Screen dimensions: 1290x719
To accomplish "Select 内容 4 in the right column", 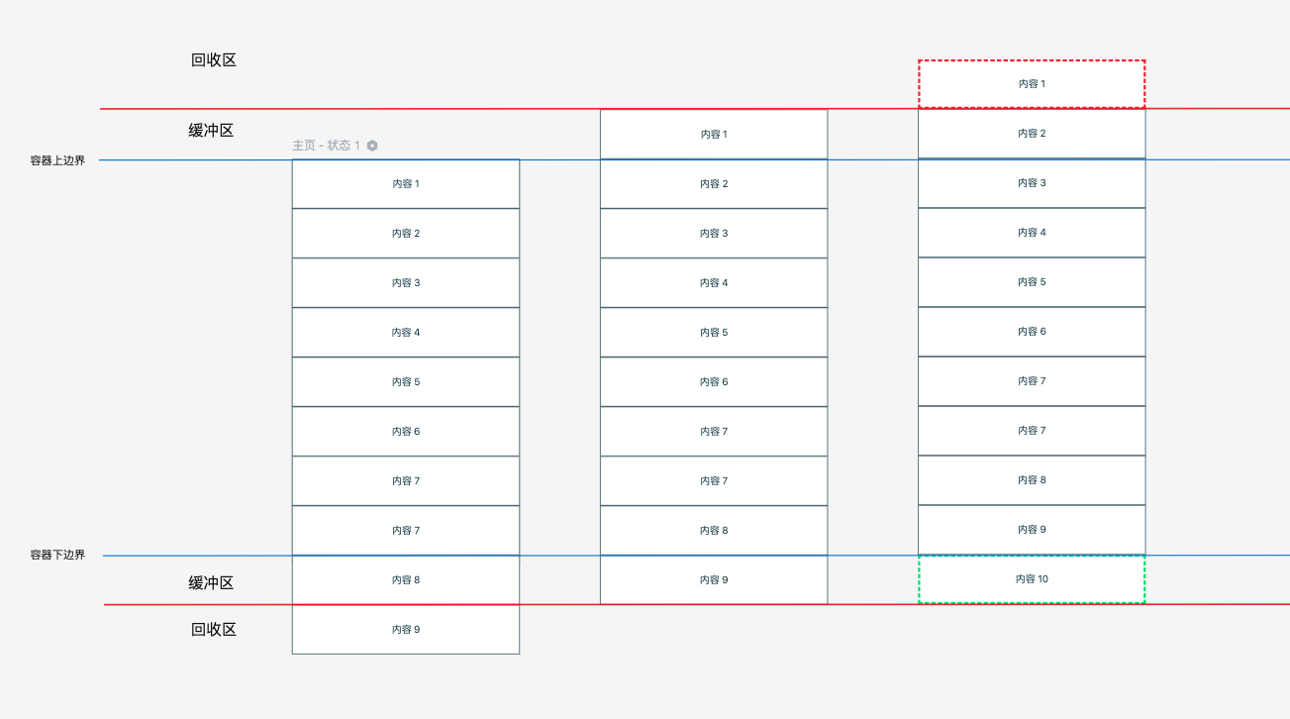I will pyautogui.click(x=1032, y=233).
